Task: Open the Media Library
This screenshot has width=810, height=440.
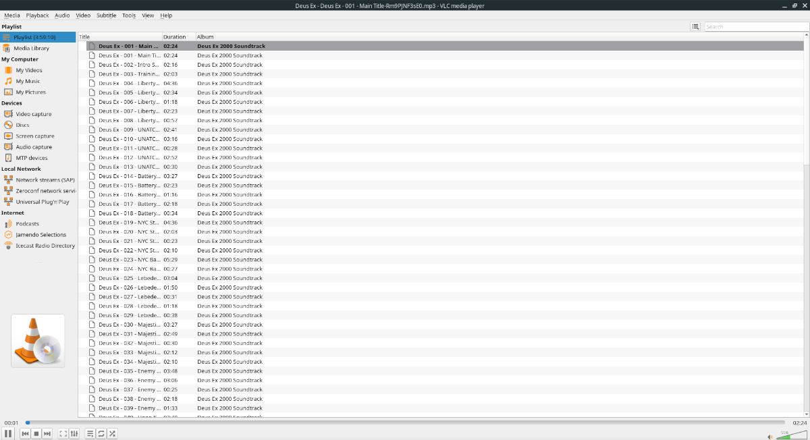Action: (x=30, y=48)
